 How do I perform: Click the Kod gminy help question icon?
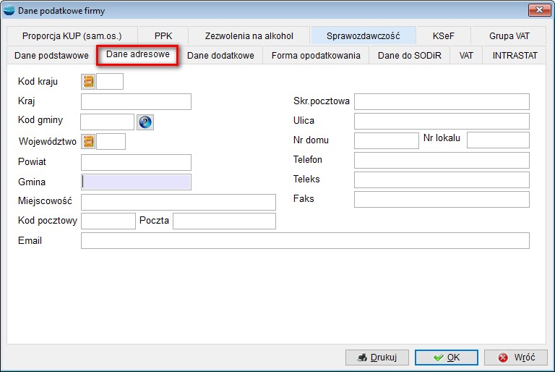pos(145,122)
